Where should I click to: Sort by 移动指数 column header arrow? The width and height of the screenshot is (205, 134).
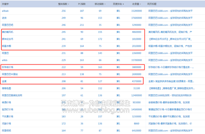105,4
